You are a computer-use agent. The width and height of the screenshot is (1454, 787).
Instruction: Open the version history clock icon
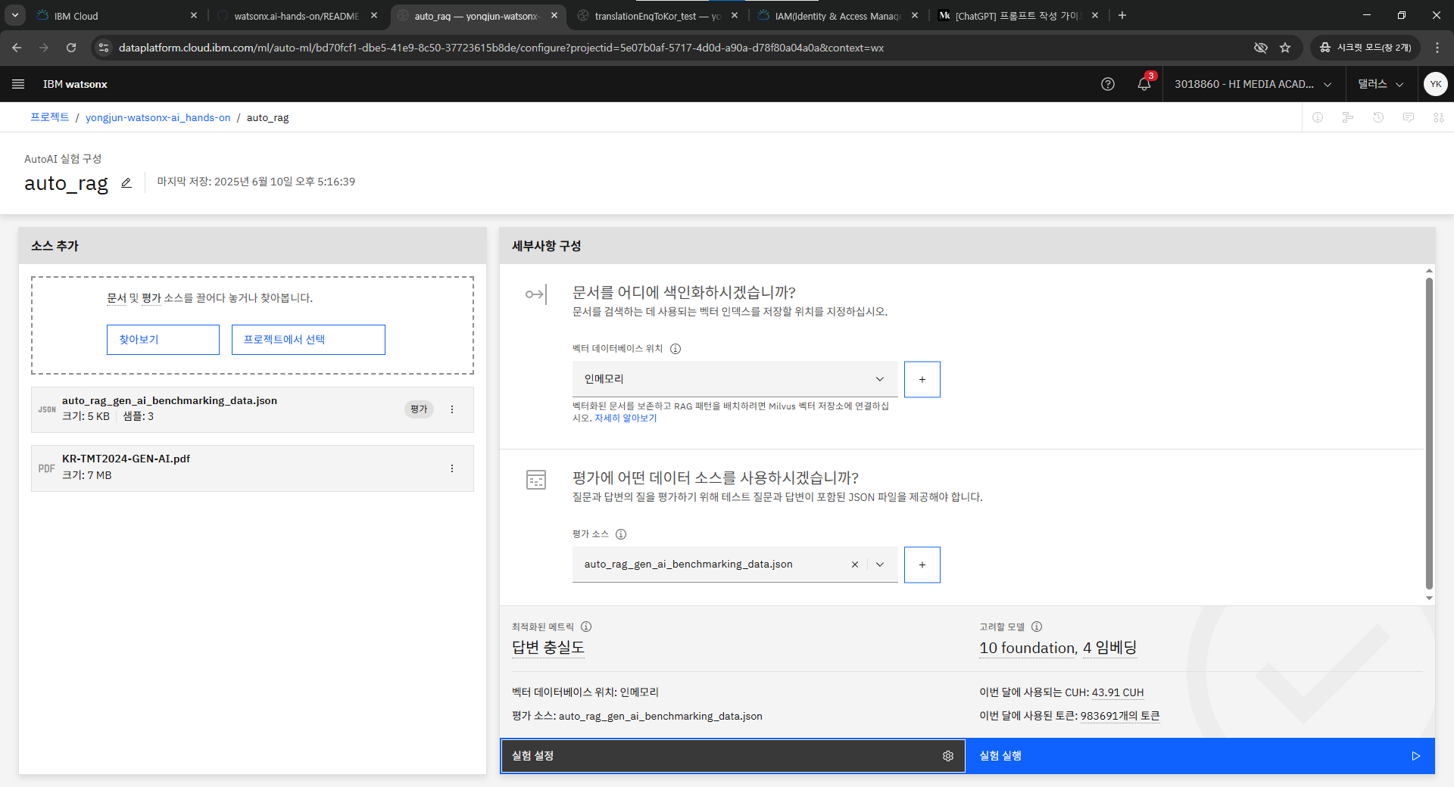pos(1378,117)
